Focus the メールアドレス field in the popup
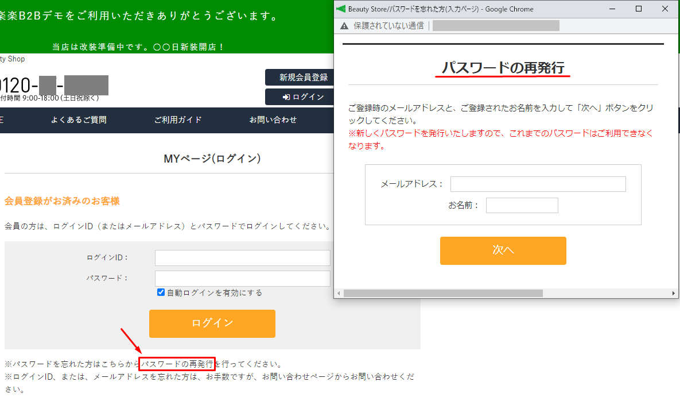The image size is (680, 397). (538, 184)
